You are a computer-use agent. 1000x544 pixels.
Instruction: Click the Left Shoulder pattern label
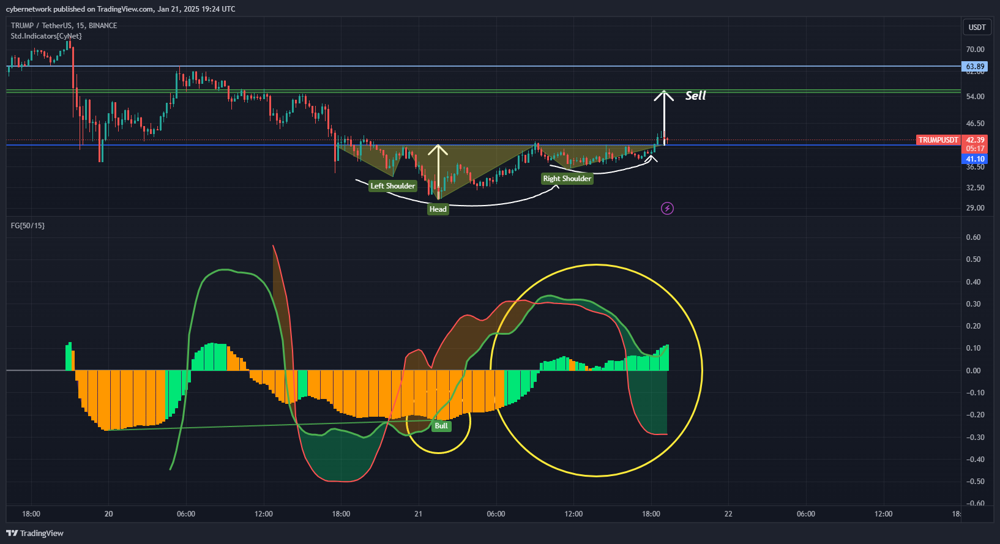click(393, 186)
